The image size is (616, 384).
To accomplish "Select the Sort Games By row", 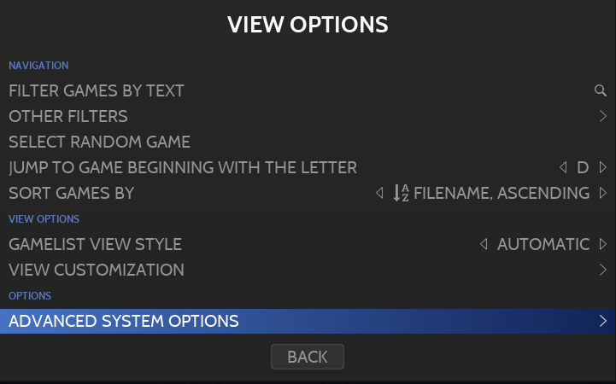I will point(72,193).
